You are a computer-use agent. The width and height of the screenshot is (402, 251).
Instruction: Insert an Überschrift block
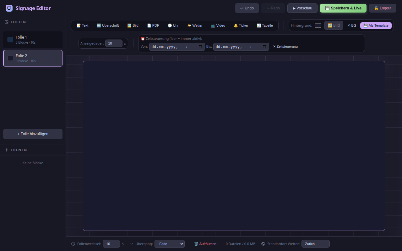tap(108, 25)
